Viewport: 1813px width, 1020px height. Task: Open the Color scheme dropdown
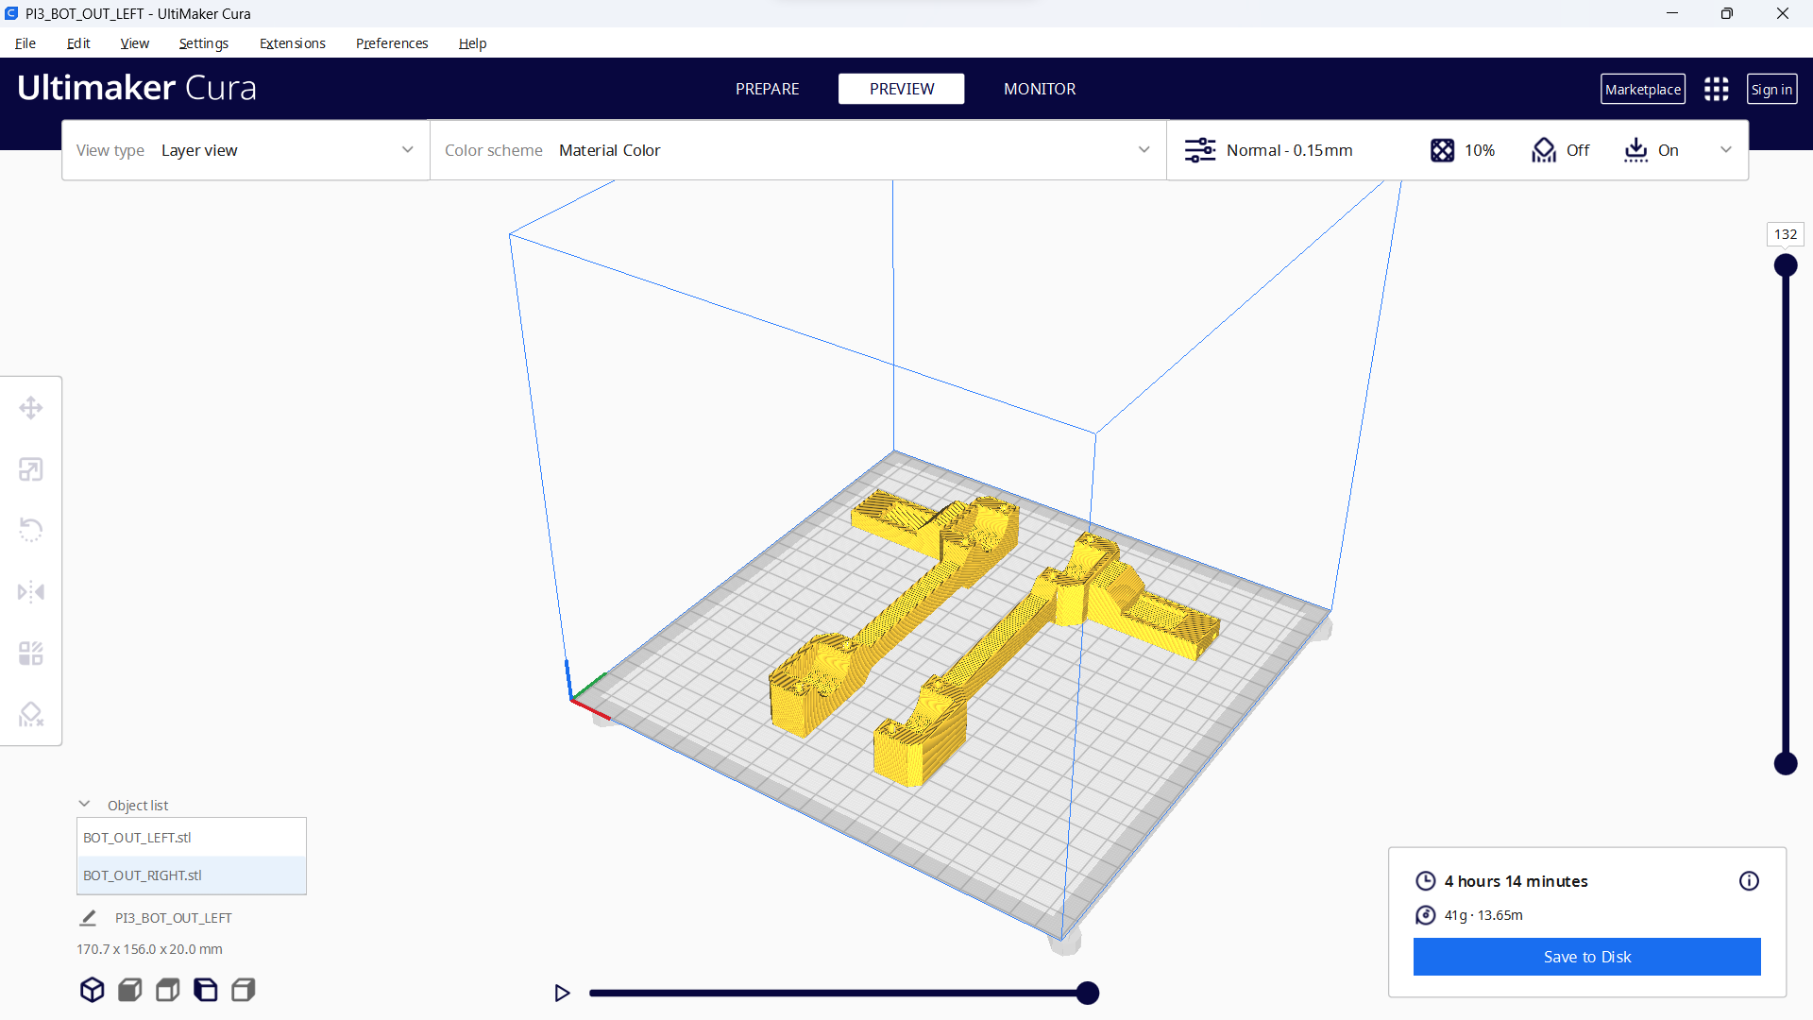(x=798, y=150)
